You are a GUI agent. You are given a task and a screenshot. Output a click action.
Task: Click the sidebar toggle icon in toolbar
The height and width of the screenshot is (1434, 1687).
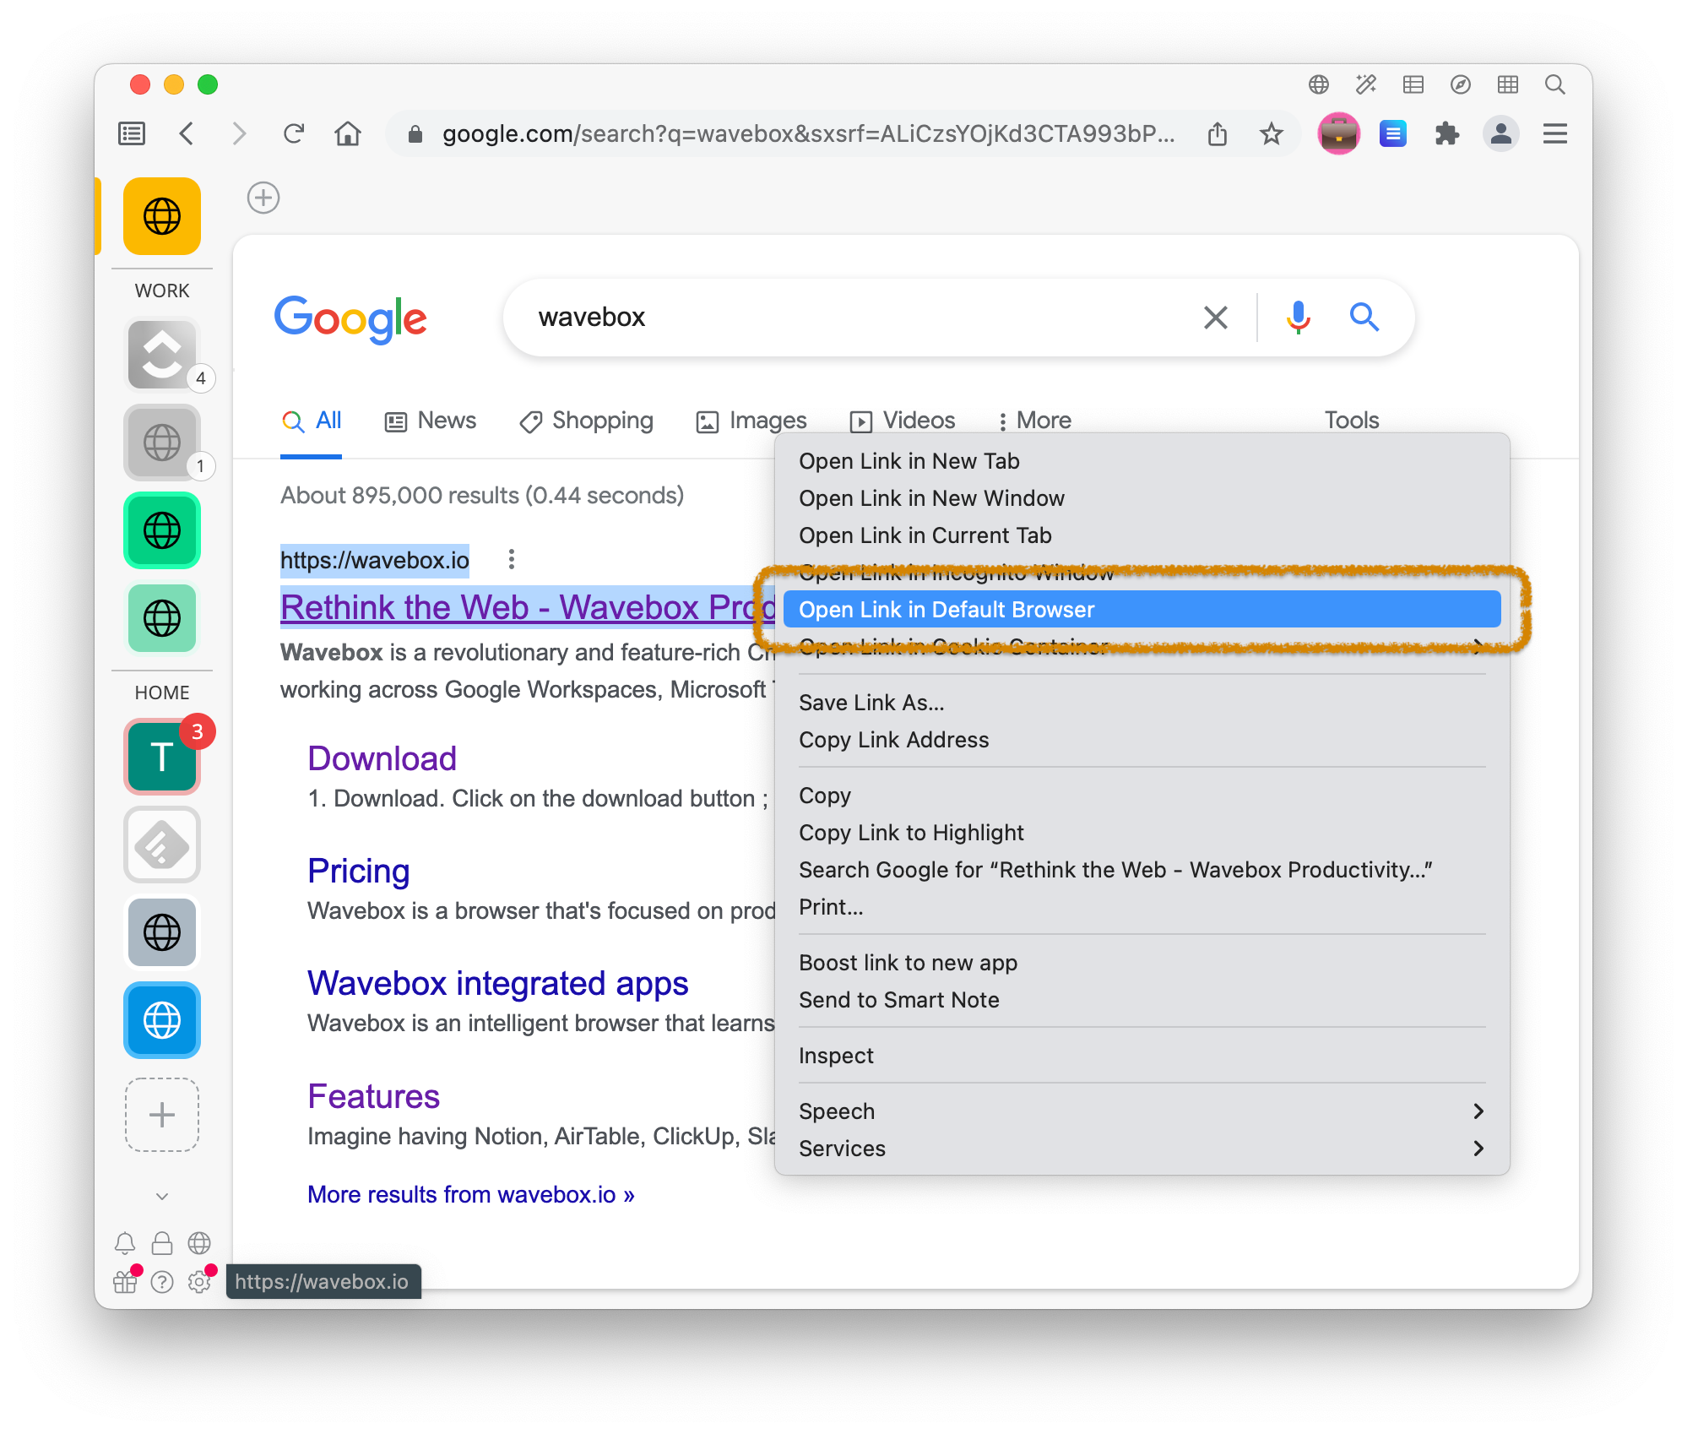pos(132,133)
